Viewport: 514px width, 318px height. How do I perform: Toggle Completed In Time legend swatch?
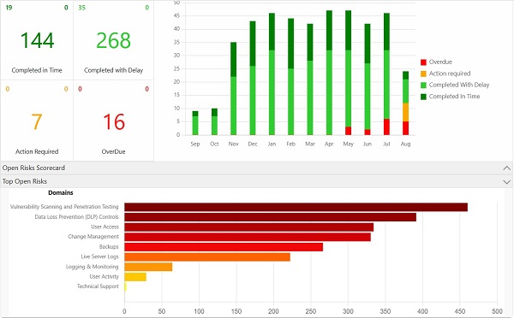click(x=423, y=97)
